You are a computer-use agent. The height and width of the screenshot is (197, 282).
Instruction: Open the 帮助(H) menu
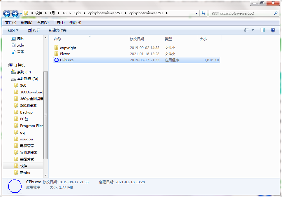click(x=75, y=22)
